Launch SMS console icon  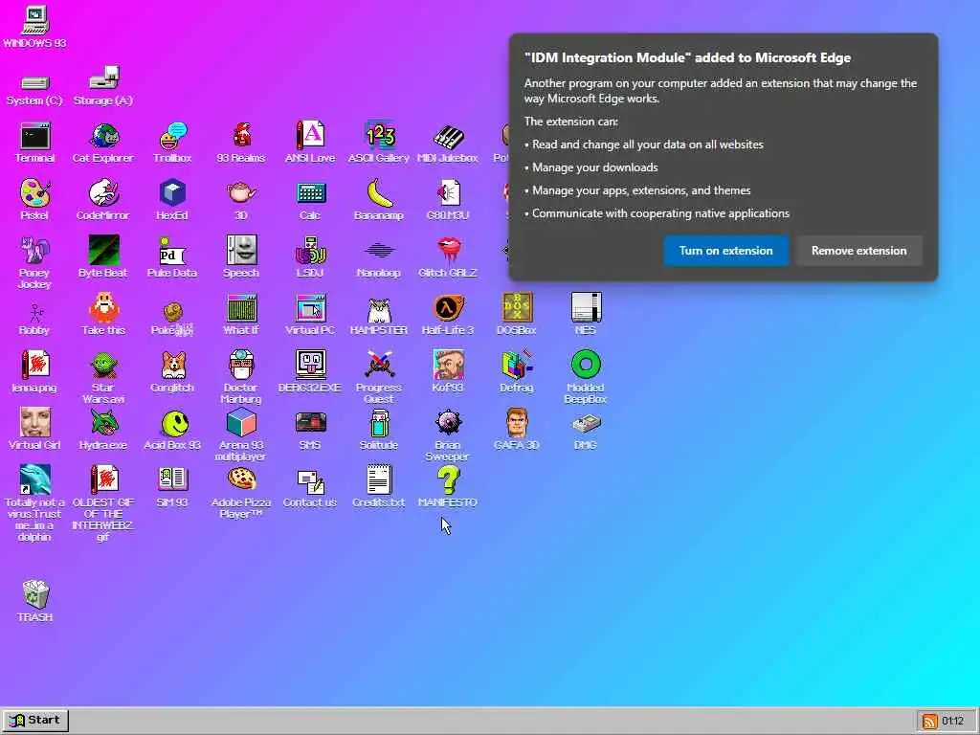310,423
